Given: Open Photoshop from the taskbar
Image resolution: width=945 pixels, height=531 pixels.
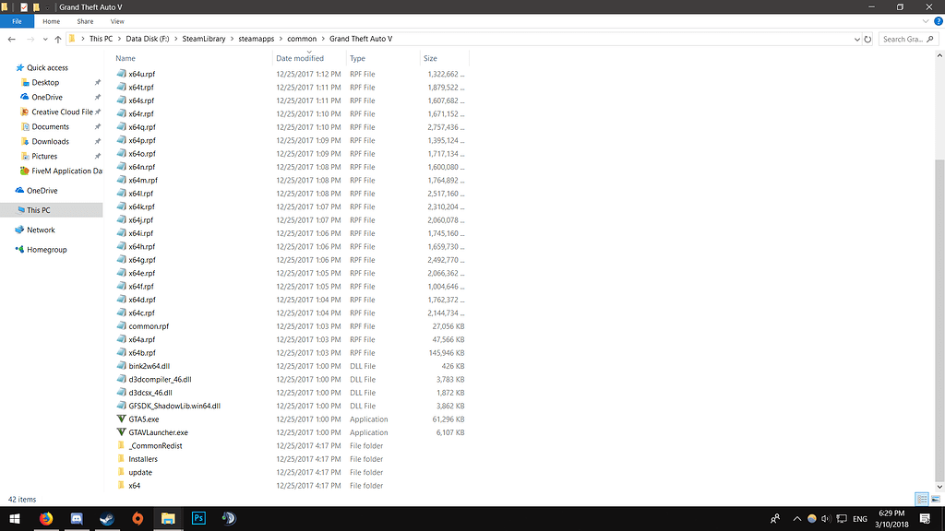Looking at the screenshot, I should [198, 518].
